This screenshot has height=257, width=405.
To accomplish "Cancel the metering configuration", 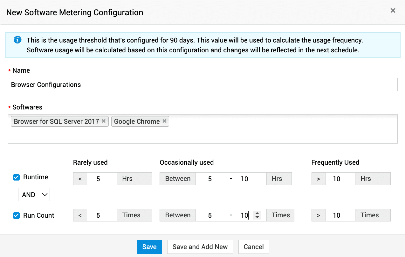I will (253, 247).
